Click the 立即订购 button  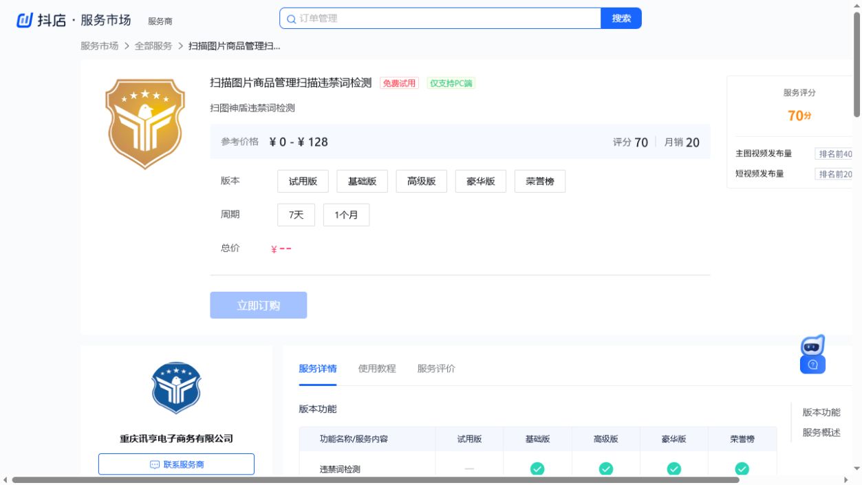pyautogui.click(x=258, y=305)
